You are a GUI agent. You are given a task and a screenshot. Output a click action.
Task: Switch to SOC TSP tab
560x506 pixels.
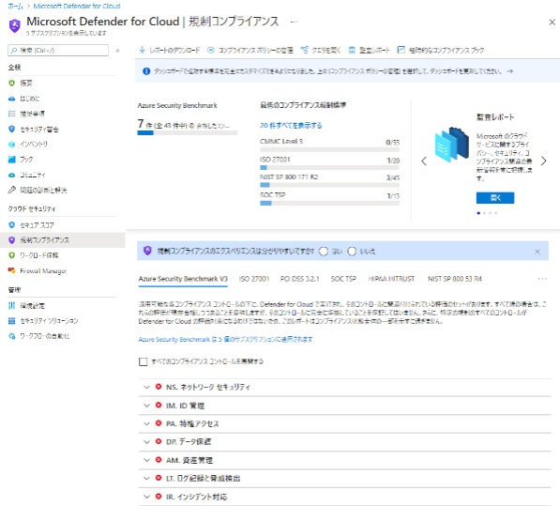point(343,279)
